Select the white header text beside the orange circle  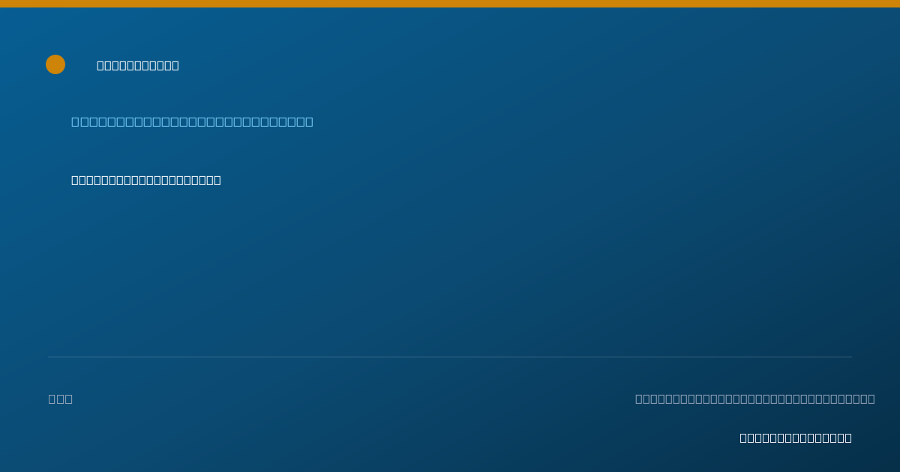tap(138, 65)
